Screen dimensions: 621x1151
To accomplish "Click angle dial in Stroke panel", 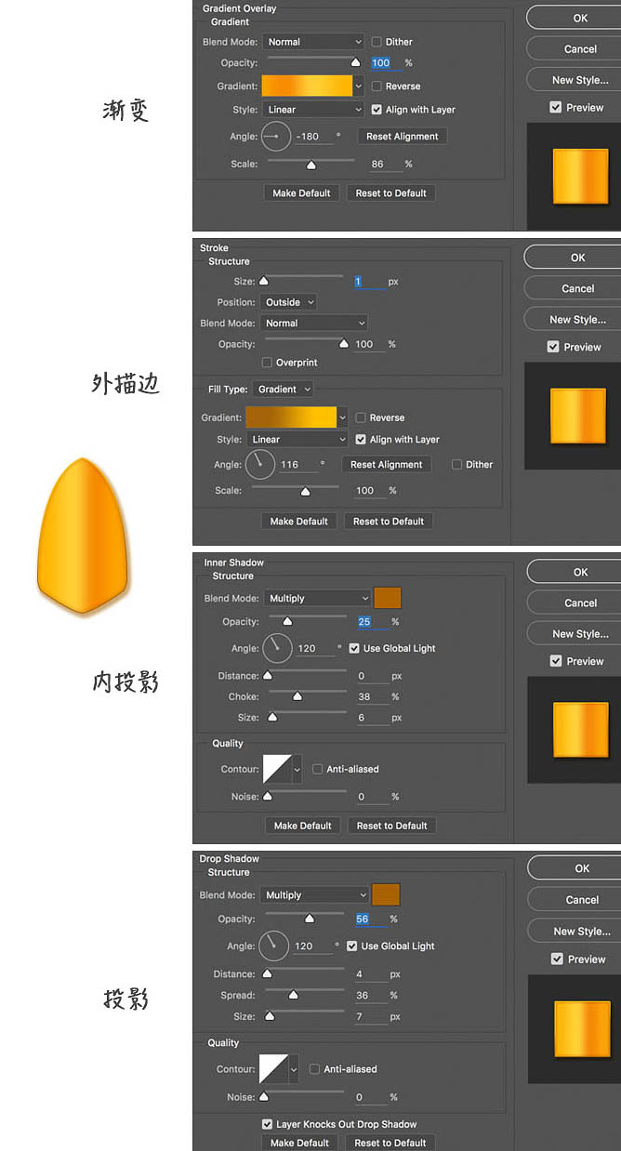I will click(258, 464).
